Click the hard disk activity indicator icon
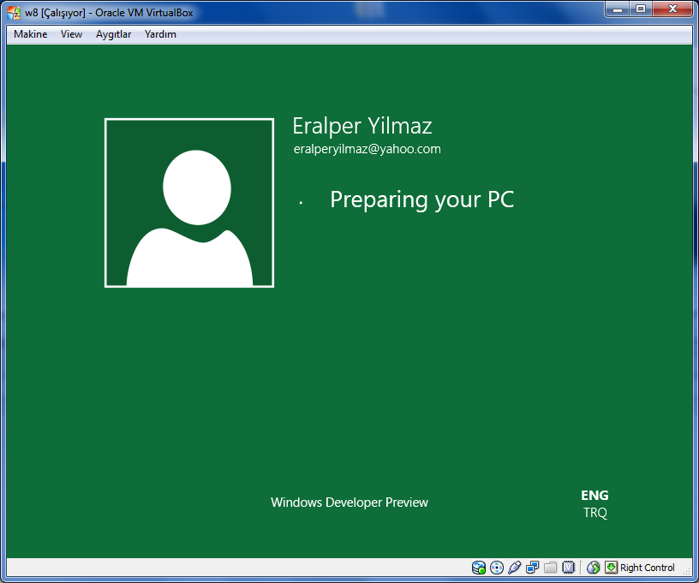699x583 pixels. [478, 568]
